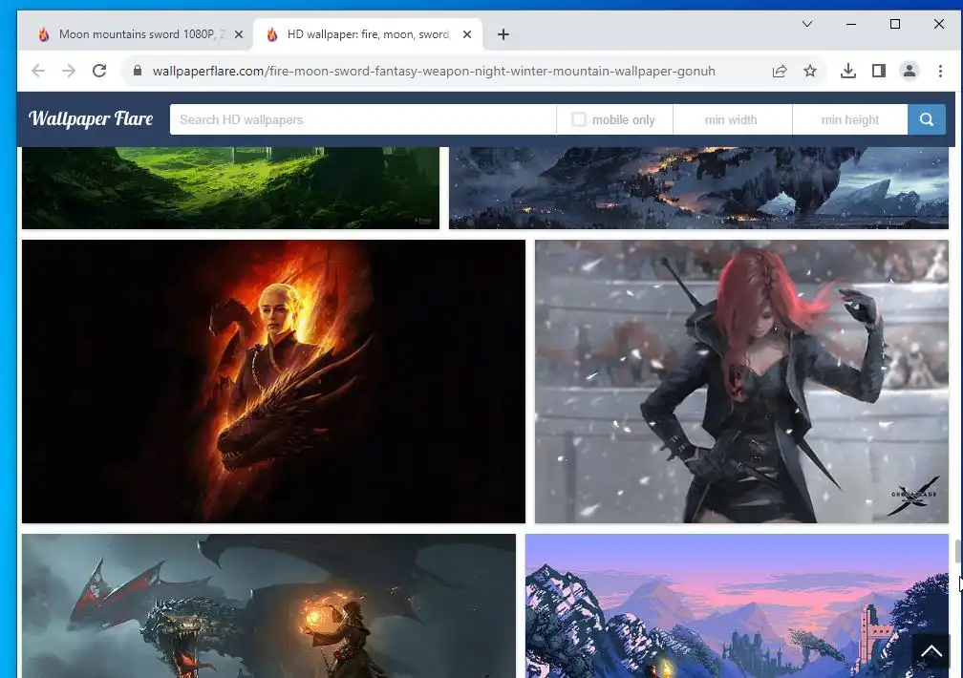Image resolution: width=963 pixels, height=678 pixels.
Task: Click the flame favicon on the first tab
Action: (x=44, y=34)
